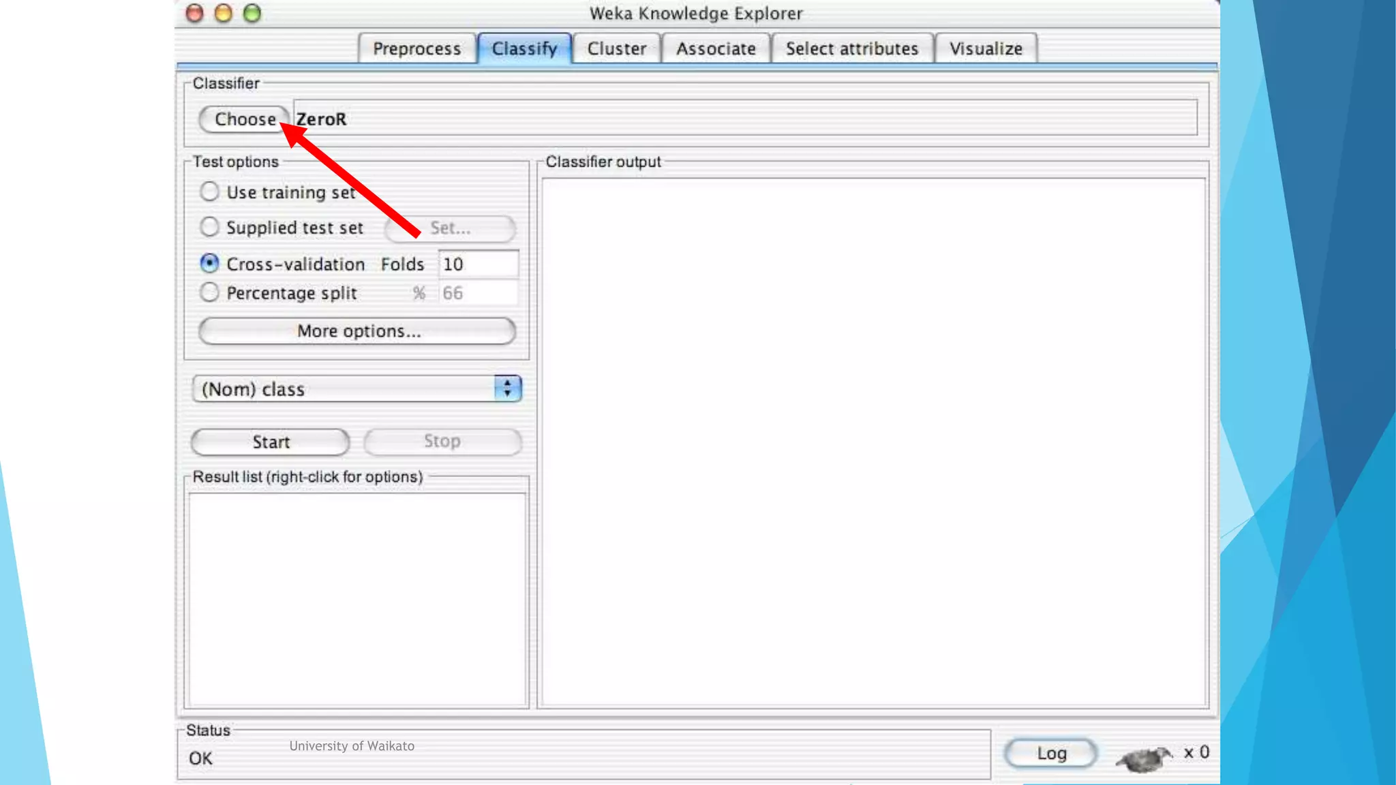This screenshot has width=1396, height=785.
Task: Click the red close window button
Action: pyautogui.click(x=195, y=14)
